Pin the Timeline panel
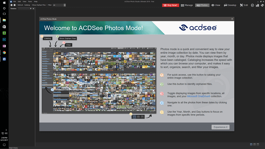This screenshot has width=265, height=149. (x=30, y=9)
